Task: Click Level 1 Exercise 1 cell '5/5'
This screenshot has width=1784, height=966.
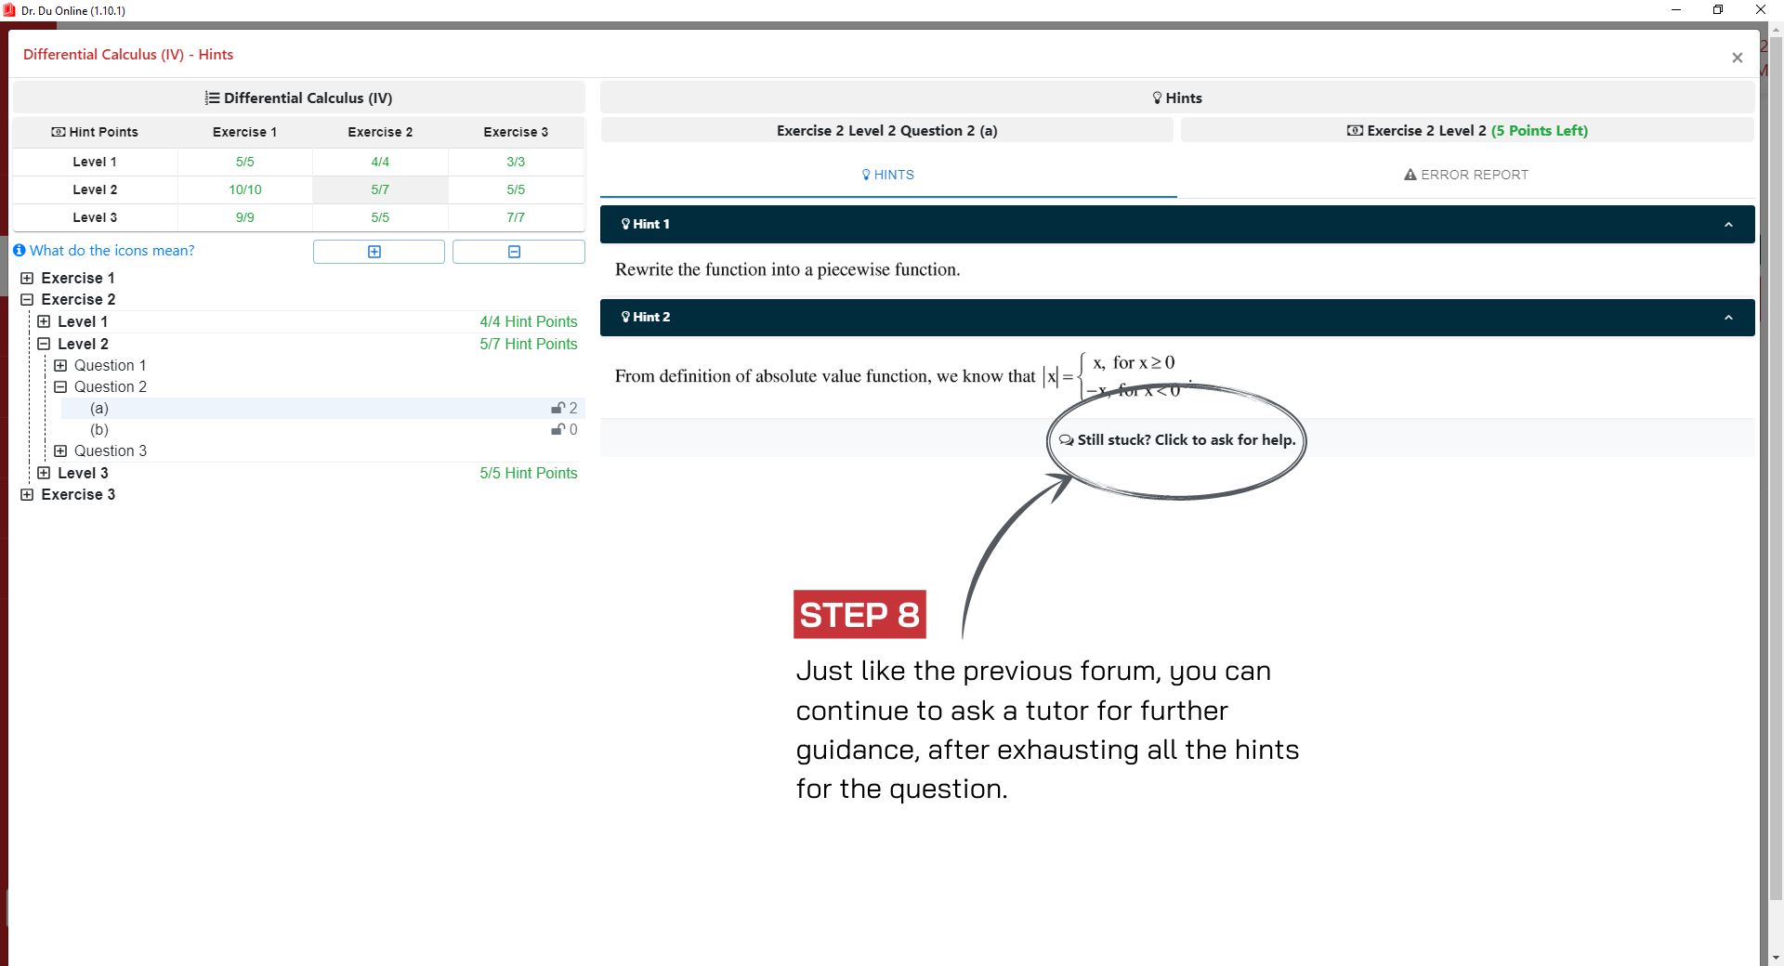Action: coord(245,162)
